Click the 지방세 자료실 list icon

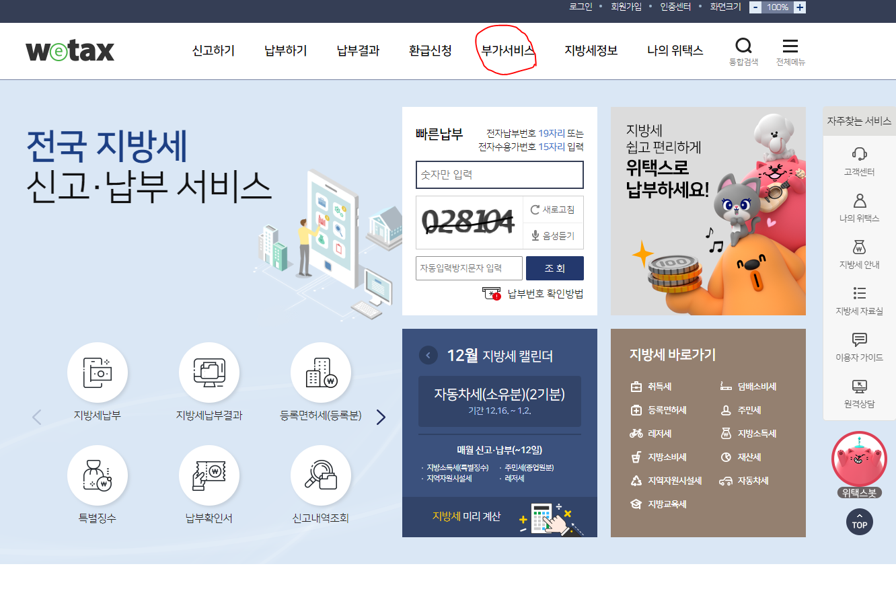859,293
